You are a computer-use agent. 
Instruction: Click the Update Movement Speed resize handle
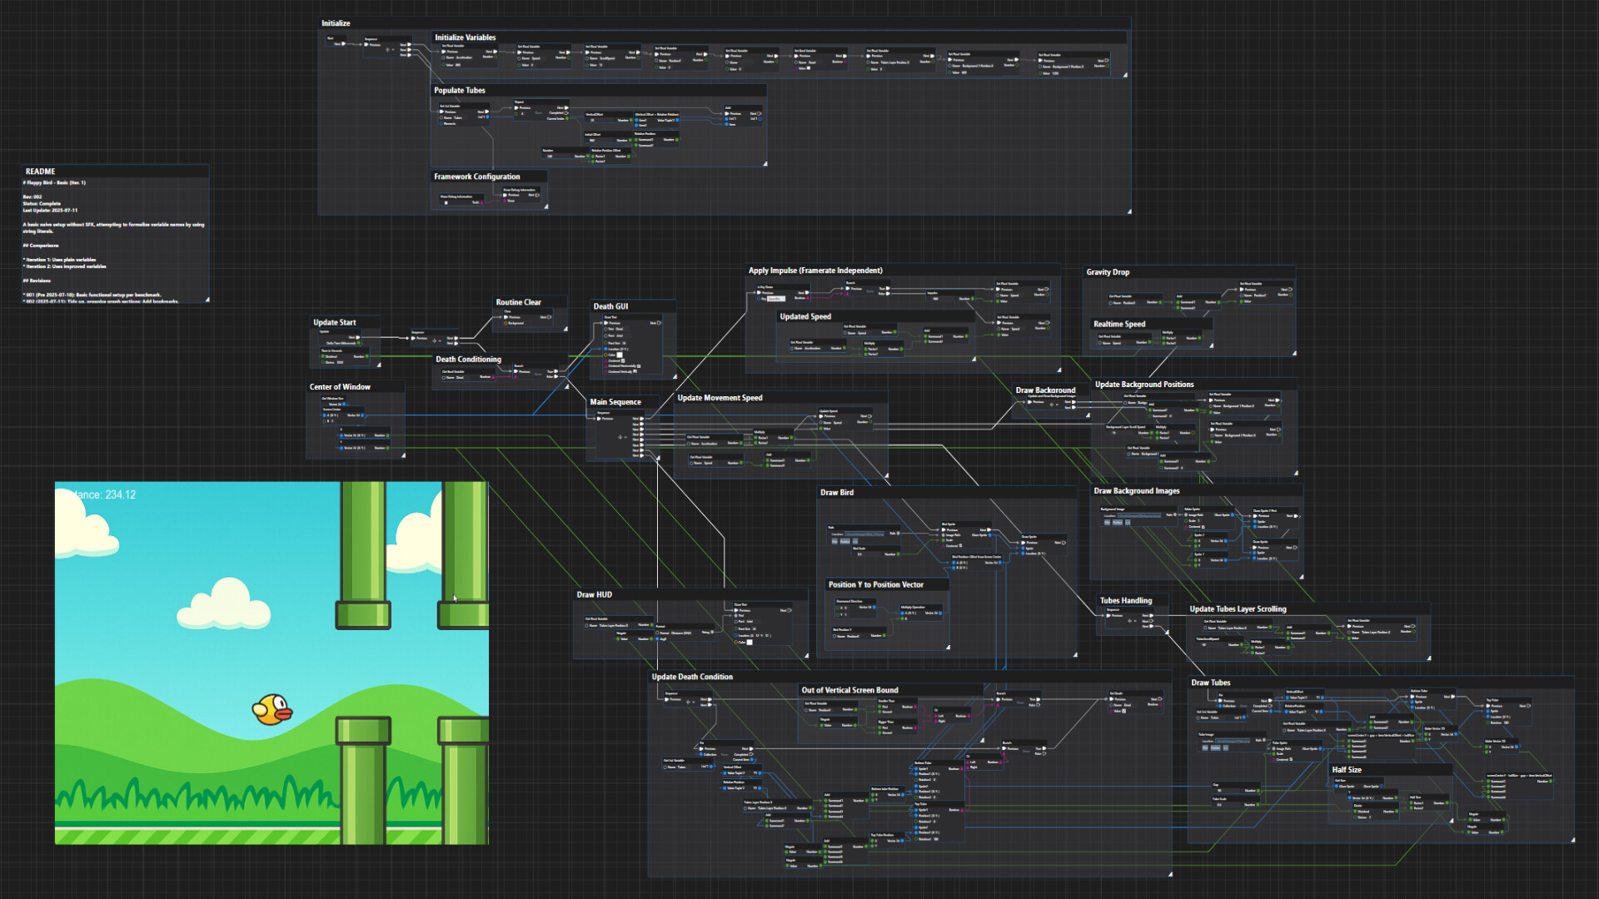[x=885, y=476]
